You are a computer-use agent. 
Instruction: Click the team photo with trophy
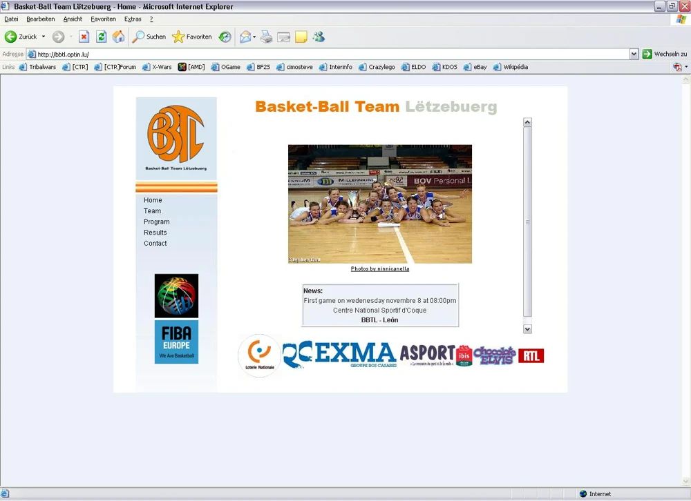click(x=380, y=204)
